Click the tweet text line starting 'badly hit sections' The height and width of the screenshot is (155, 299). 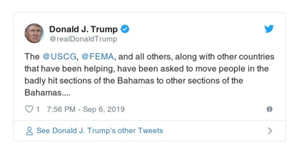pos(134,80)
